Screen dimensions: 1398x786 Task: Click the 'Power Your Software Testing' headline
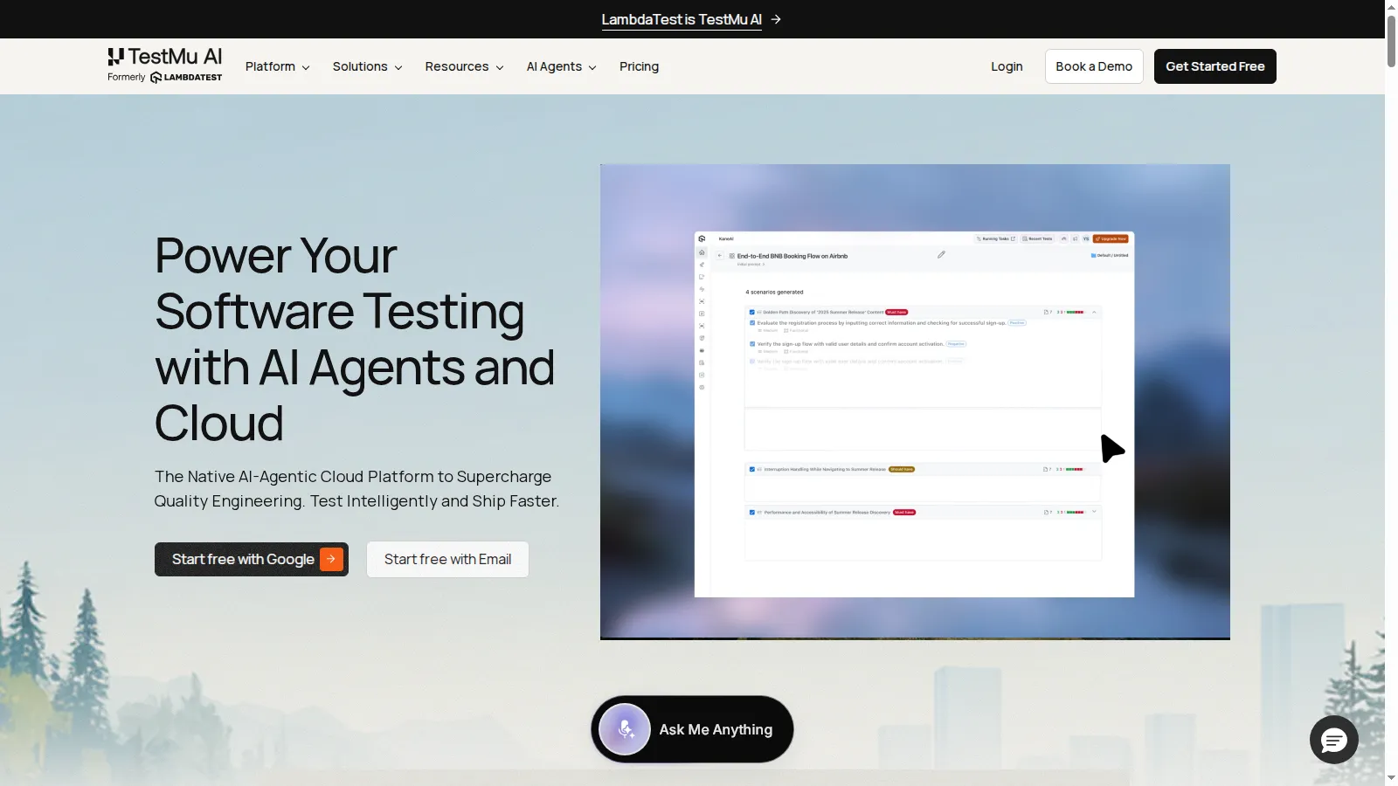[355, 339]
